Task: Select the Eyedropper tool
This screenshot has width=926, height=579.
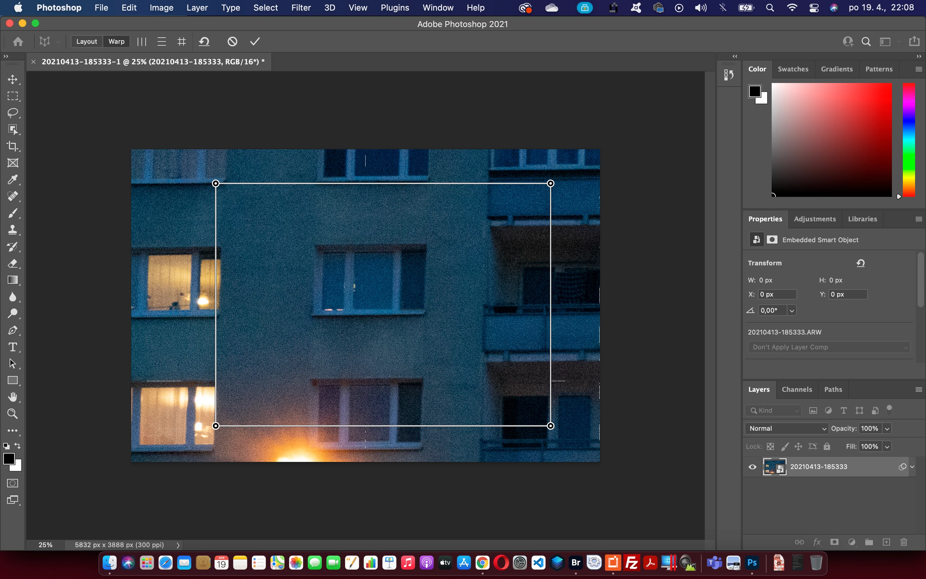Action: (13, 179)
